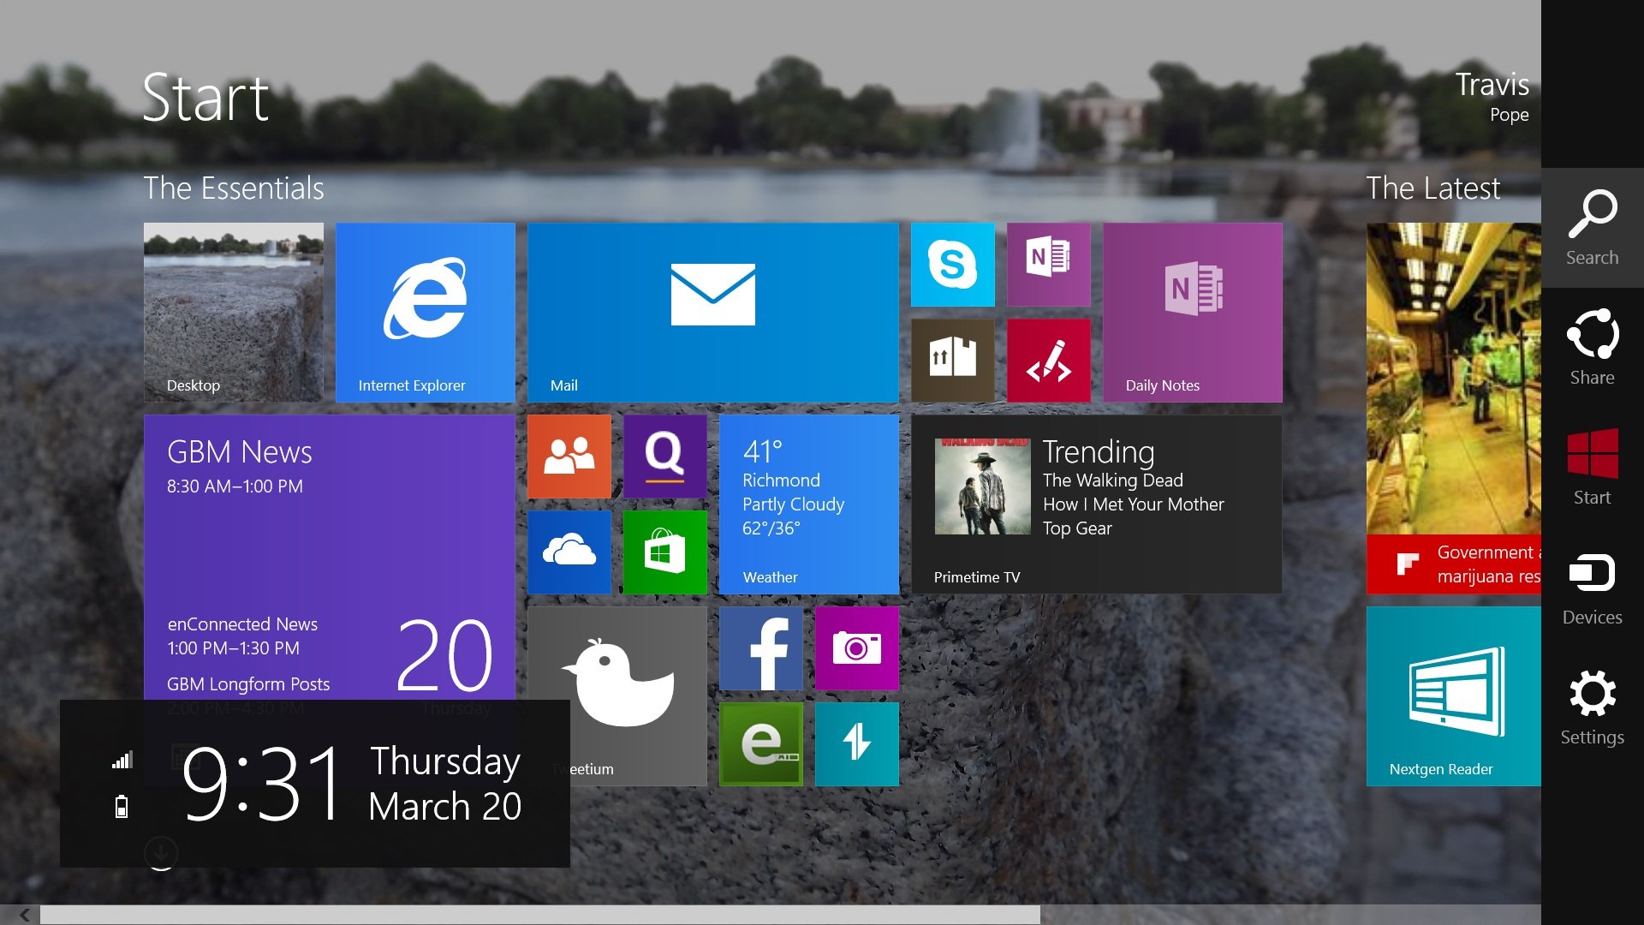
Task: Open the Search charm
Action: click(x=1592, y=228)
